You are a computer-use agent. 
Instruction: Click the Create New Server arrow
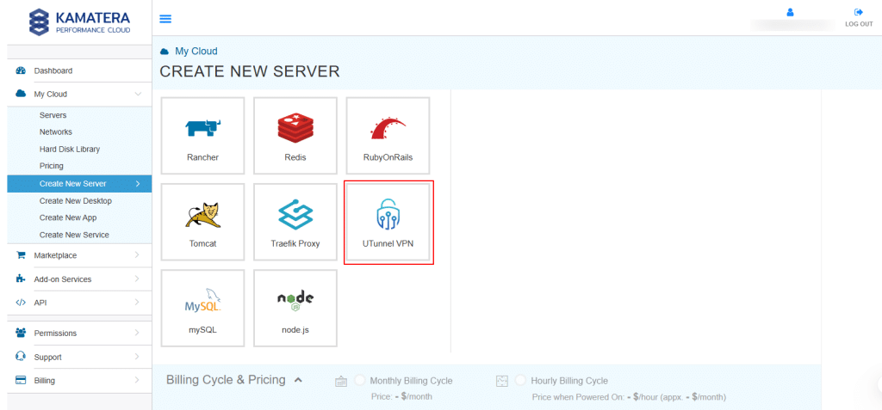[x=137, y=184]
